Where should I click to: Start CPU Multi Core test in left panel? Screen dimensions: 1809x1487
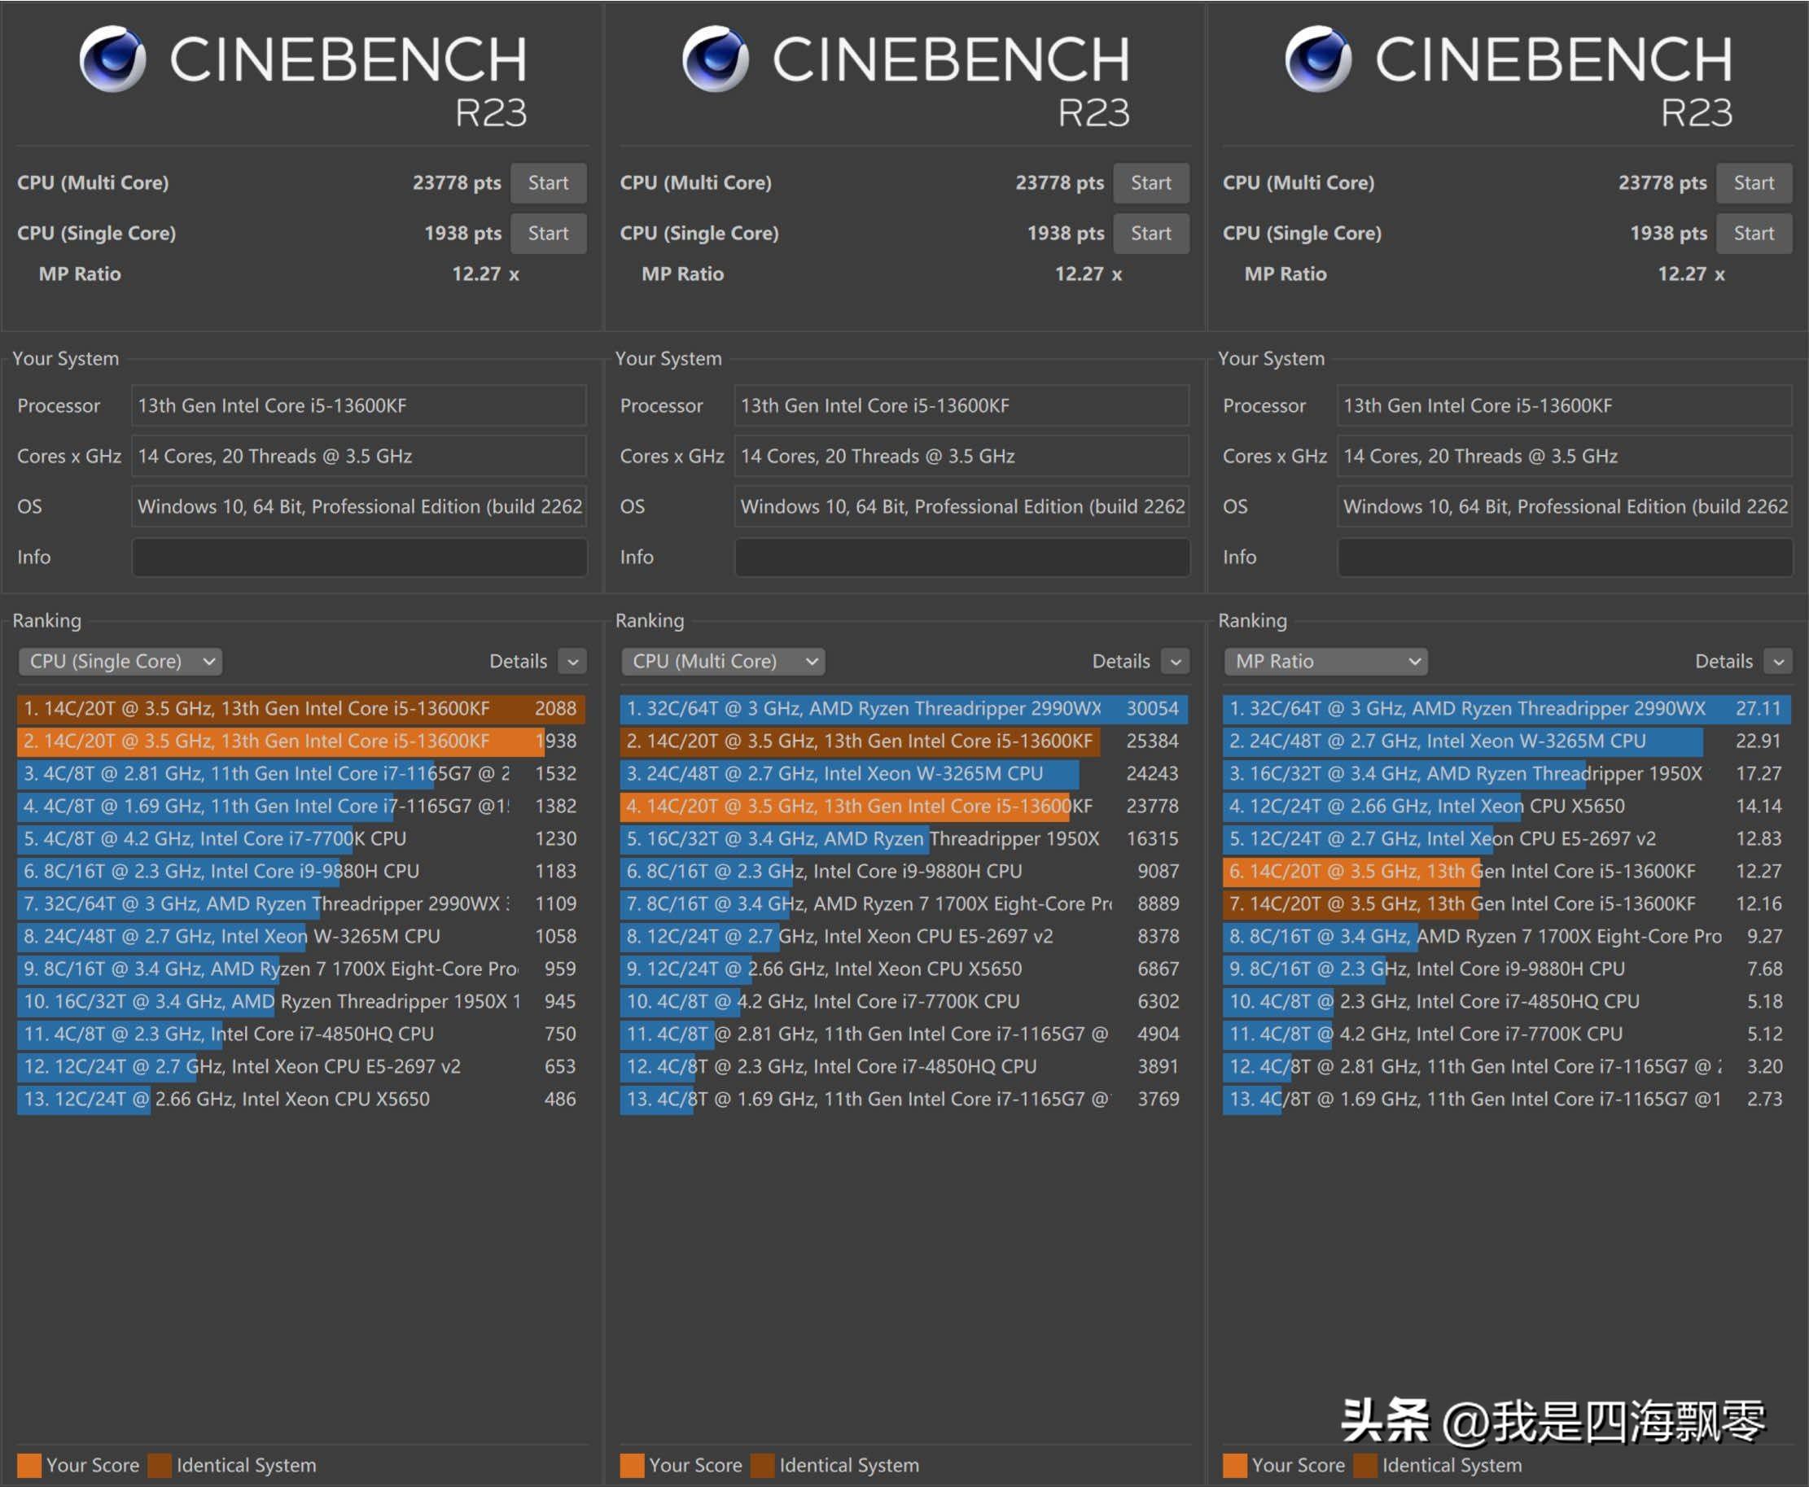coord(548,182)
